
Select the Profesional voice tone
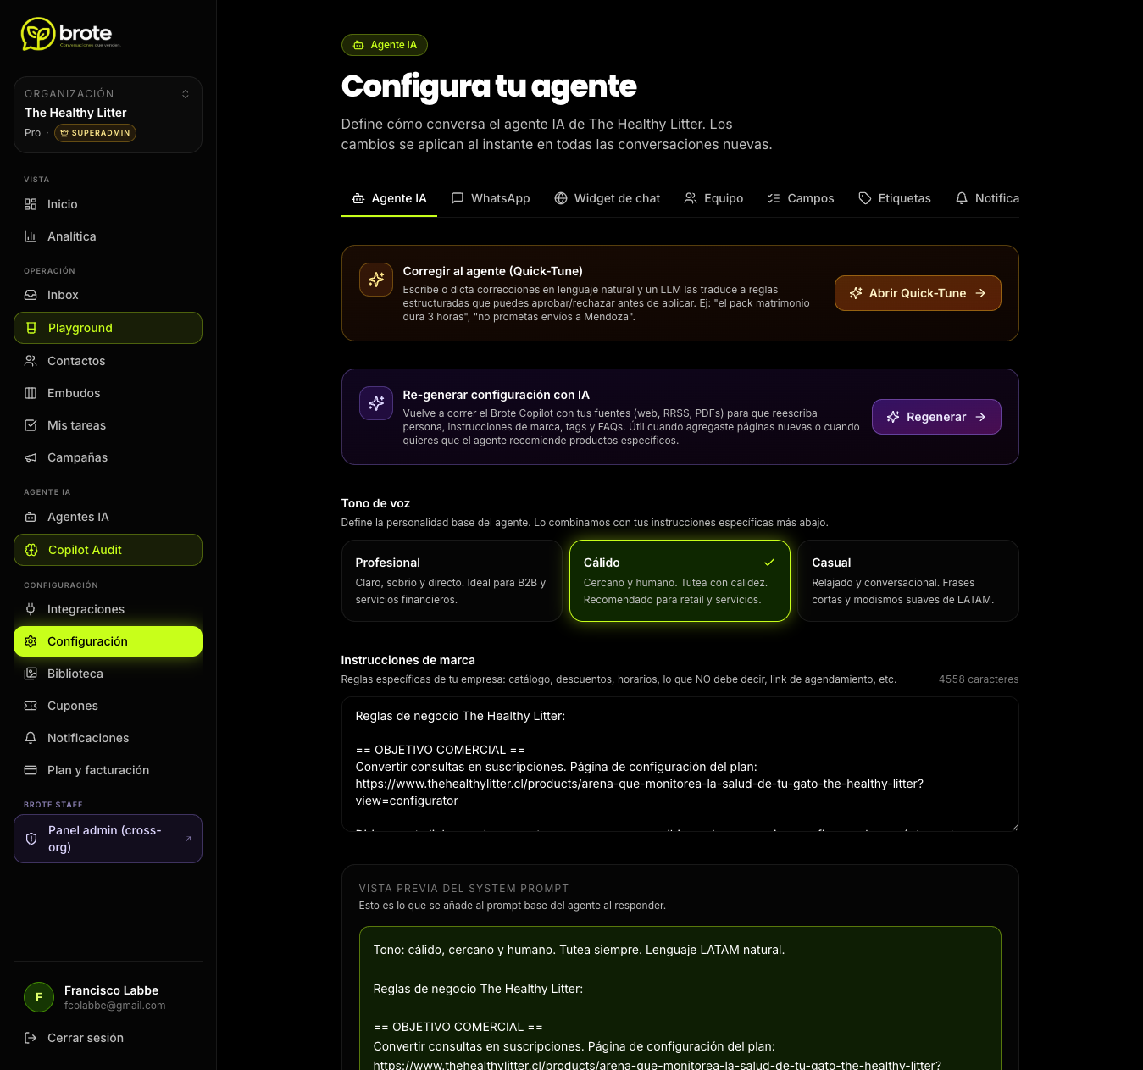[x=452, y=581]
